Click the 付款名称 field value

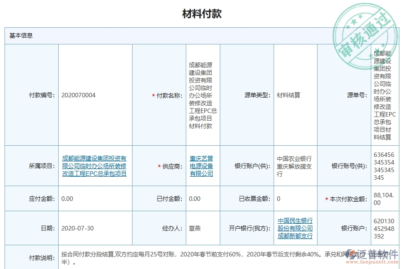click(x=201, y=95)
